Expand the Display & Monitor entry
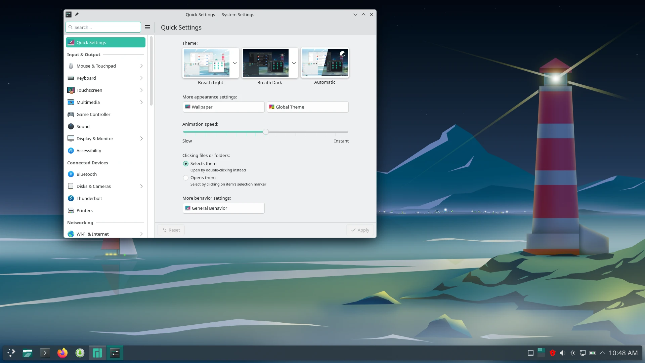 [x=141, y=138]
